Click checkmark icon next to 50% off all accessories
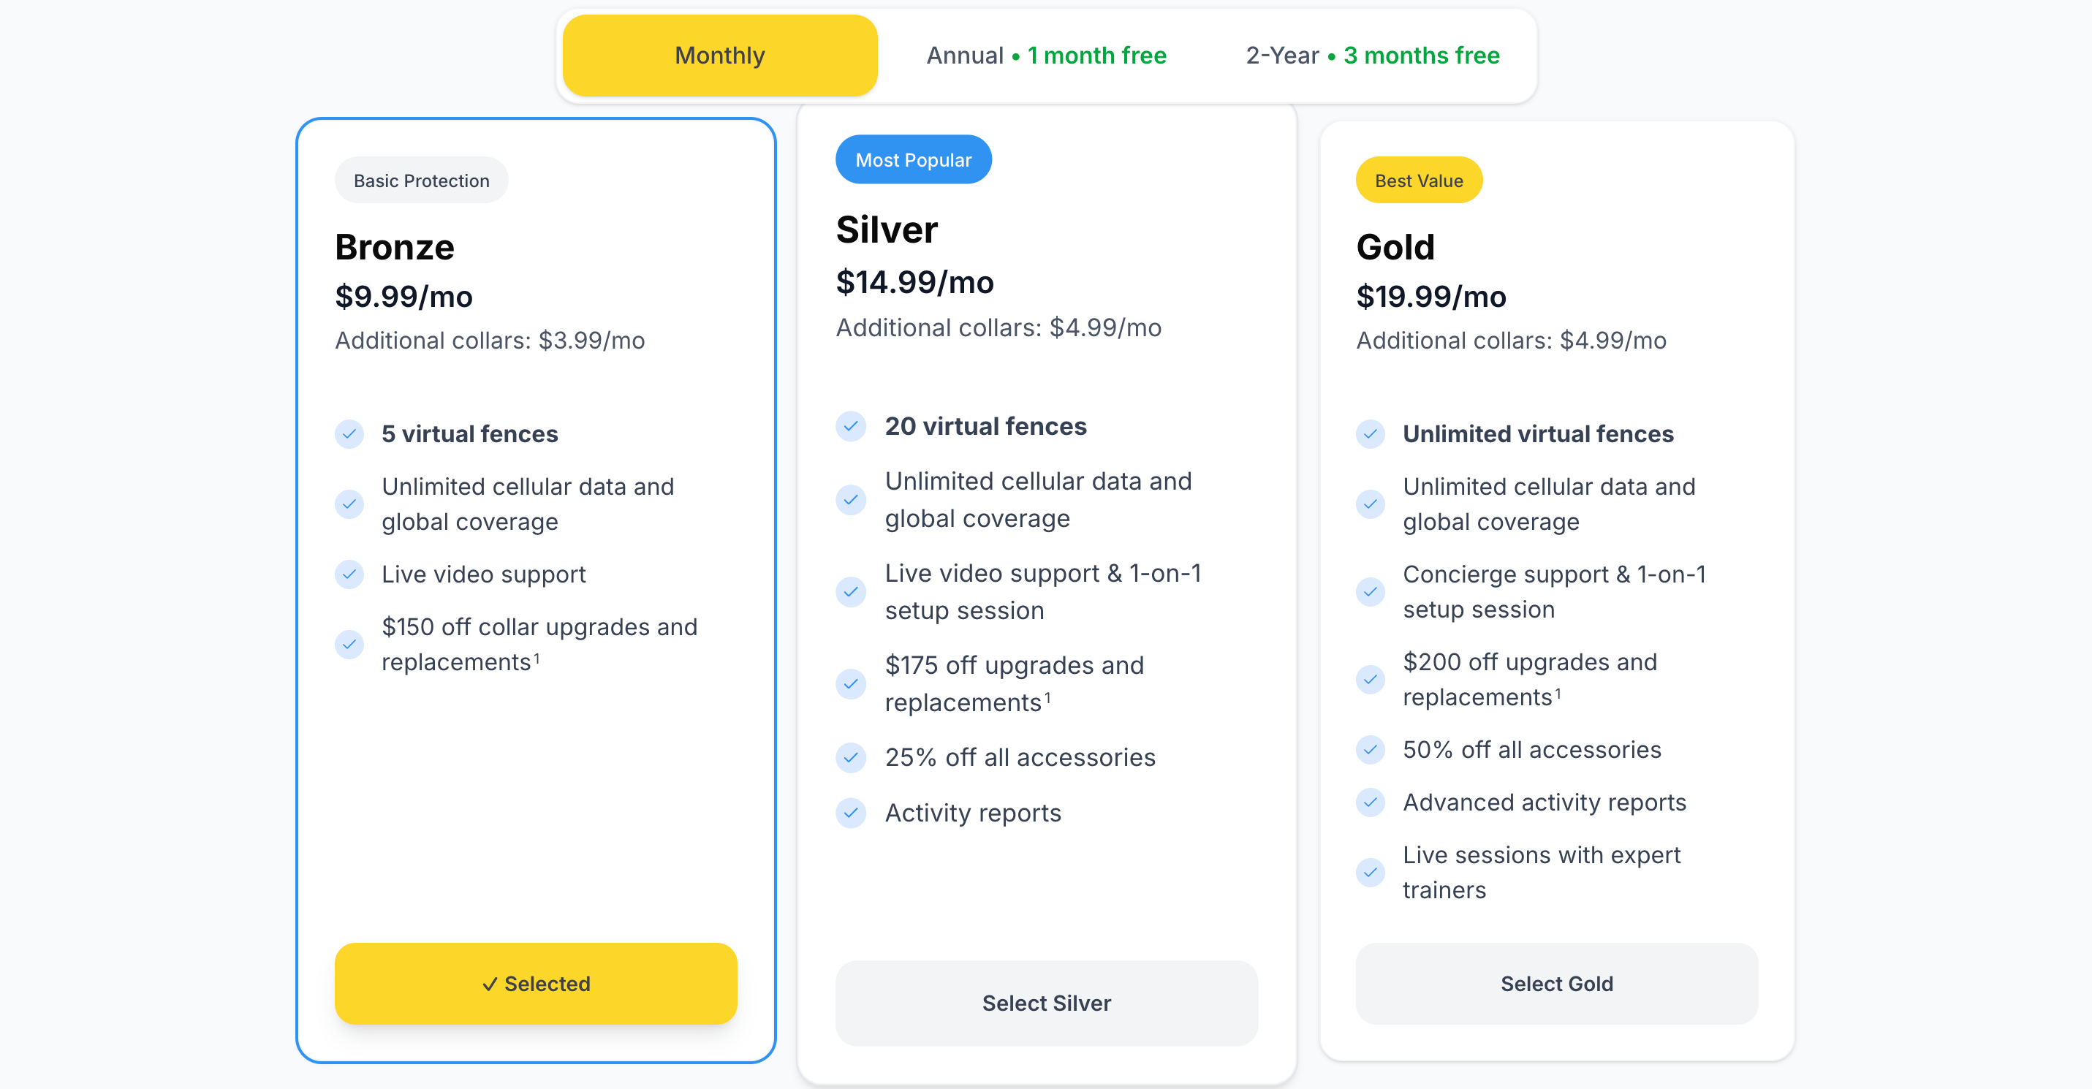2092x1089 pixels. point(1370,750)
